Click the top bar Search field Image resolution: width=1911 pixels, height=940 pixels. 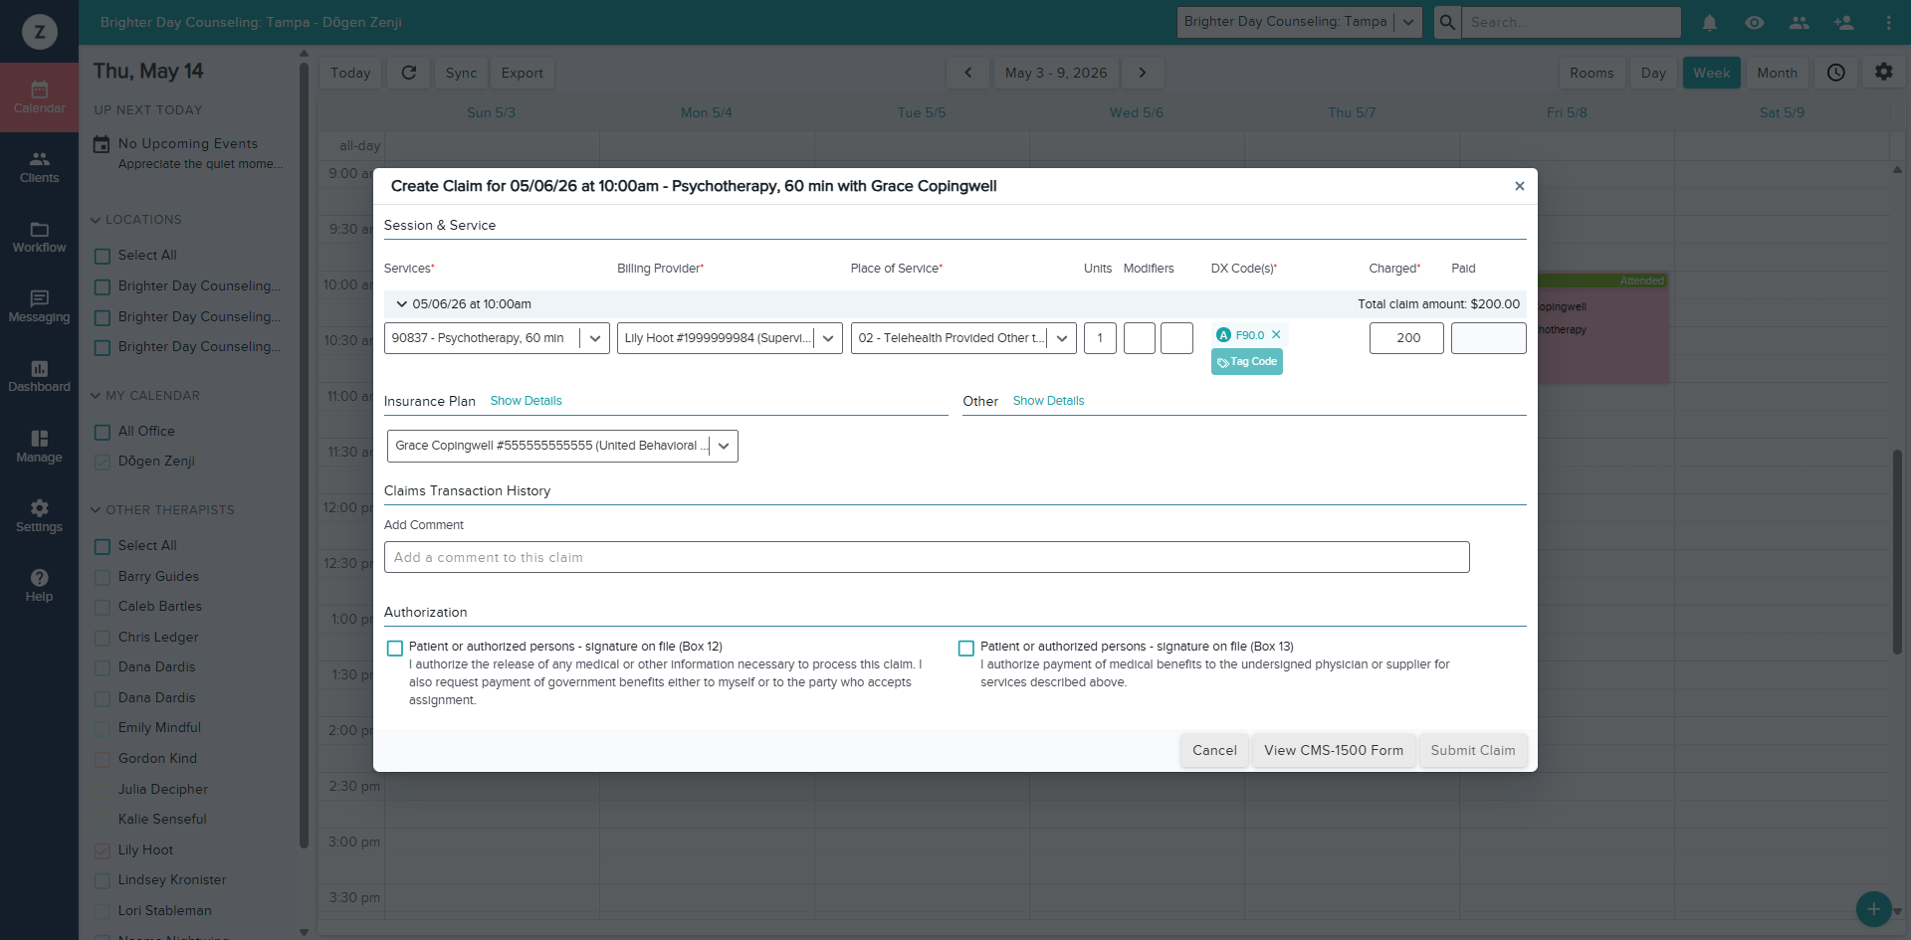[1572, 22]
